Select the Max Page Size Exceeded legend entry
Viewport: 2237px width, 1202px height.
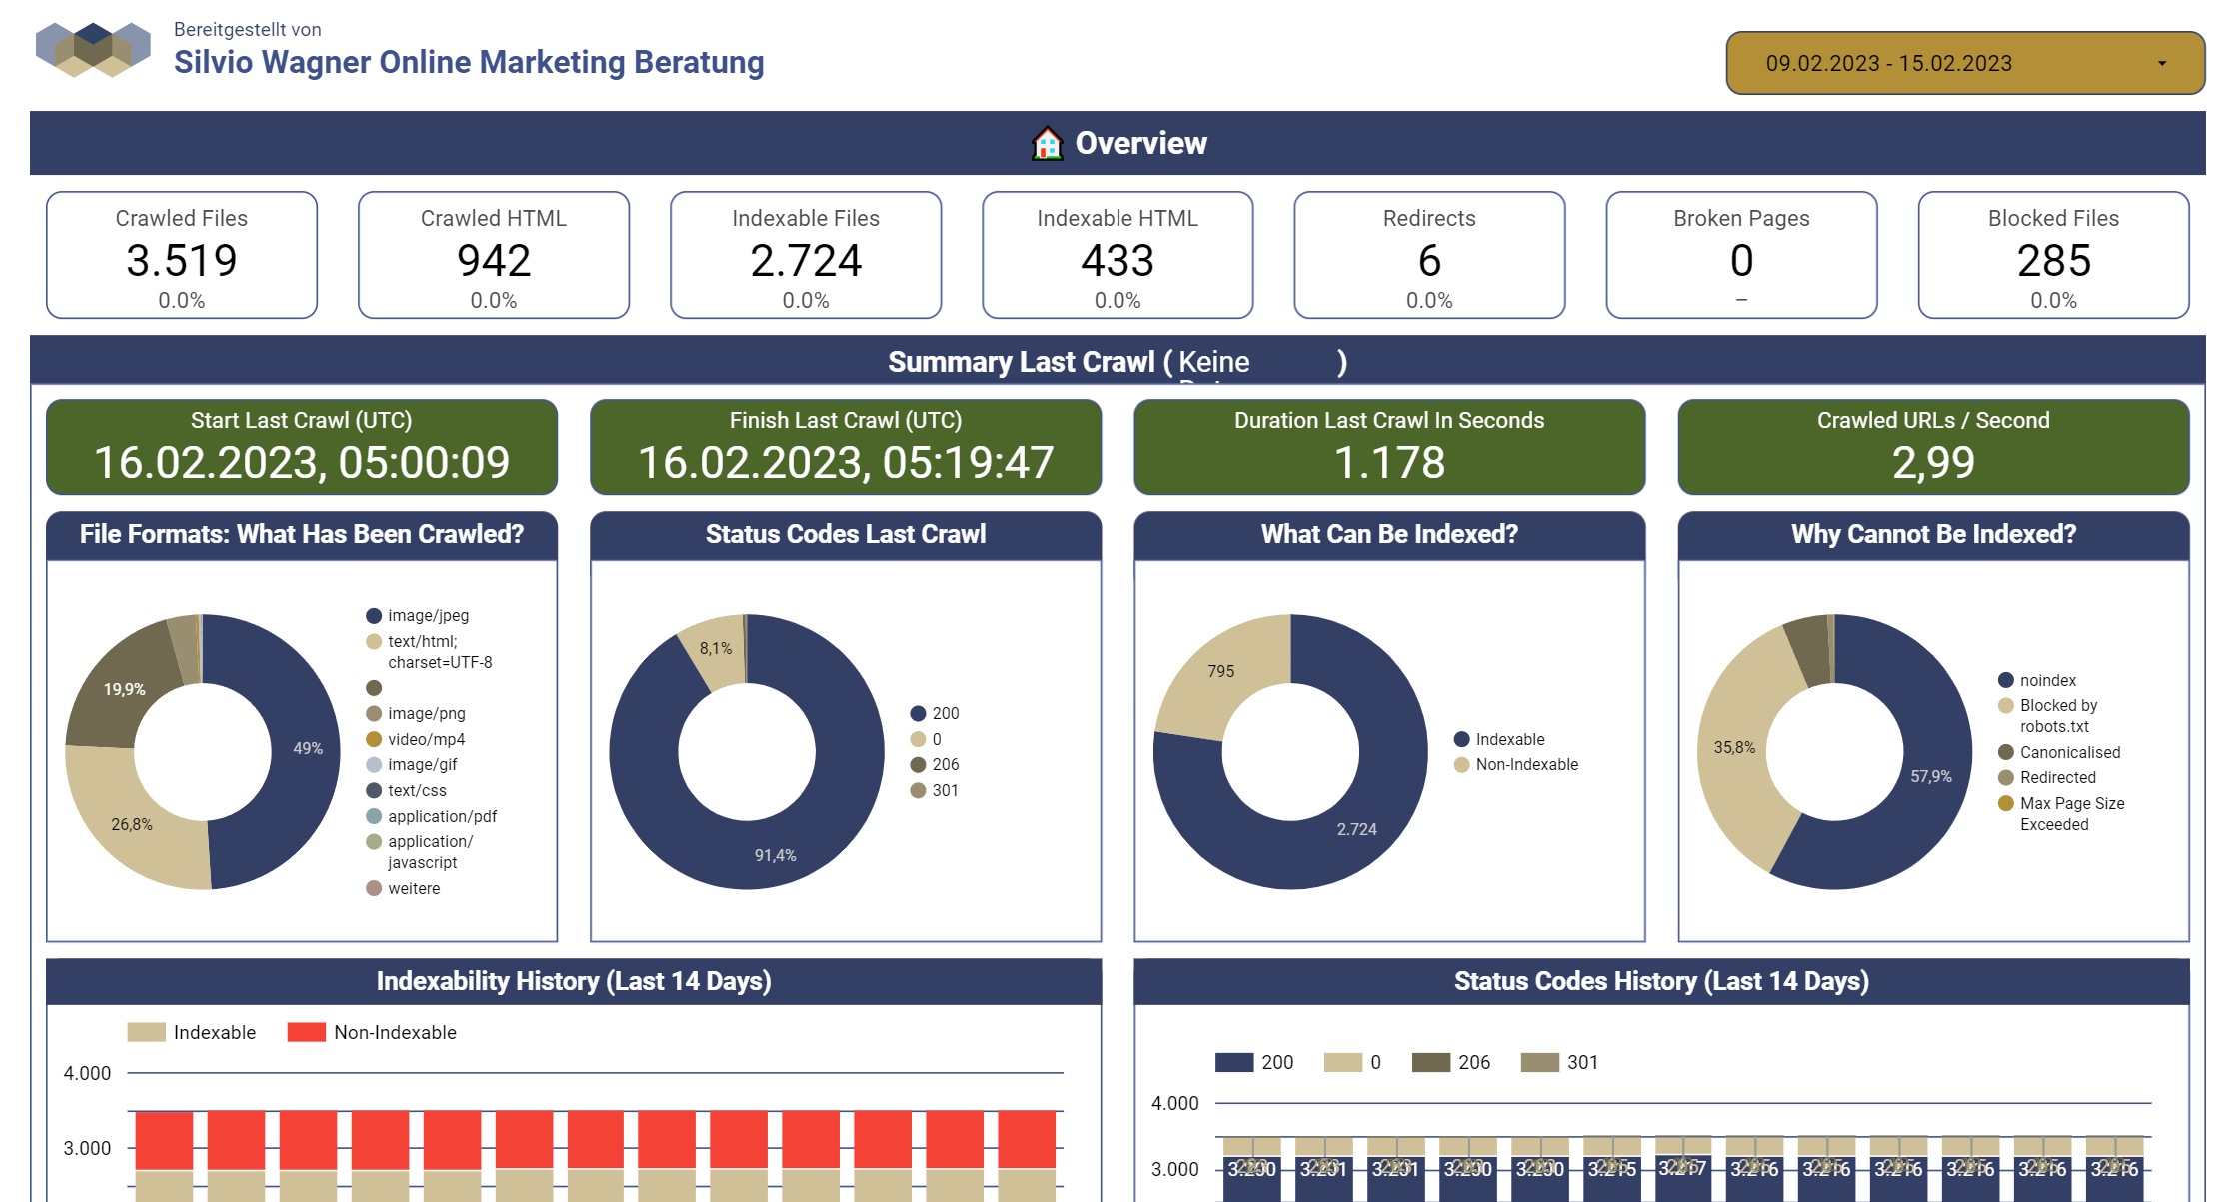click(x=2061, y=814)
